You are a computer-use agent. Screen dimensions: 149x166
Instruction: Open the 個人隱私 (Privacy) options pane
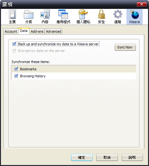(83, 17)
